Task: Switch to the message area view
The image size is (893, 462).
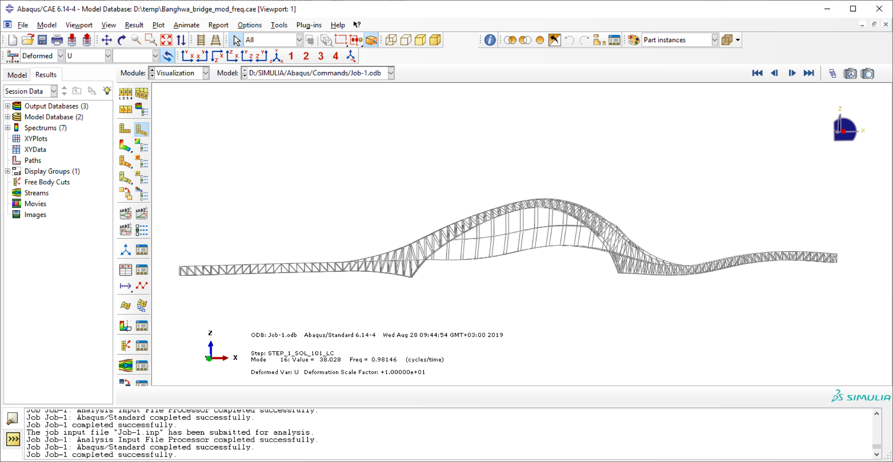Action: (13, 419)
